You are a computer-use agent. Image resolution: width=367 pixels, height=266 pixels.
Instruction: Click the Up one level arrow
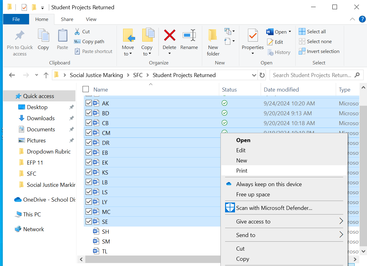tap(46, 75)
